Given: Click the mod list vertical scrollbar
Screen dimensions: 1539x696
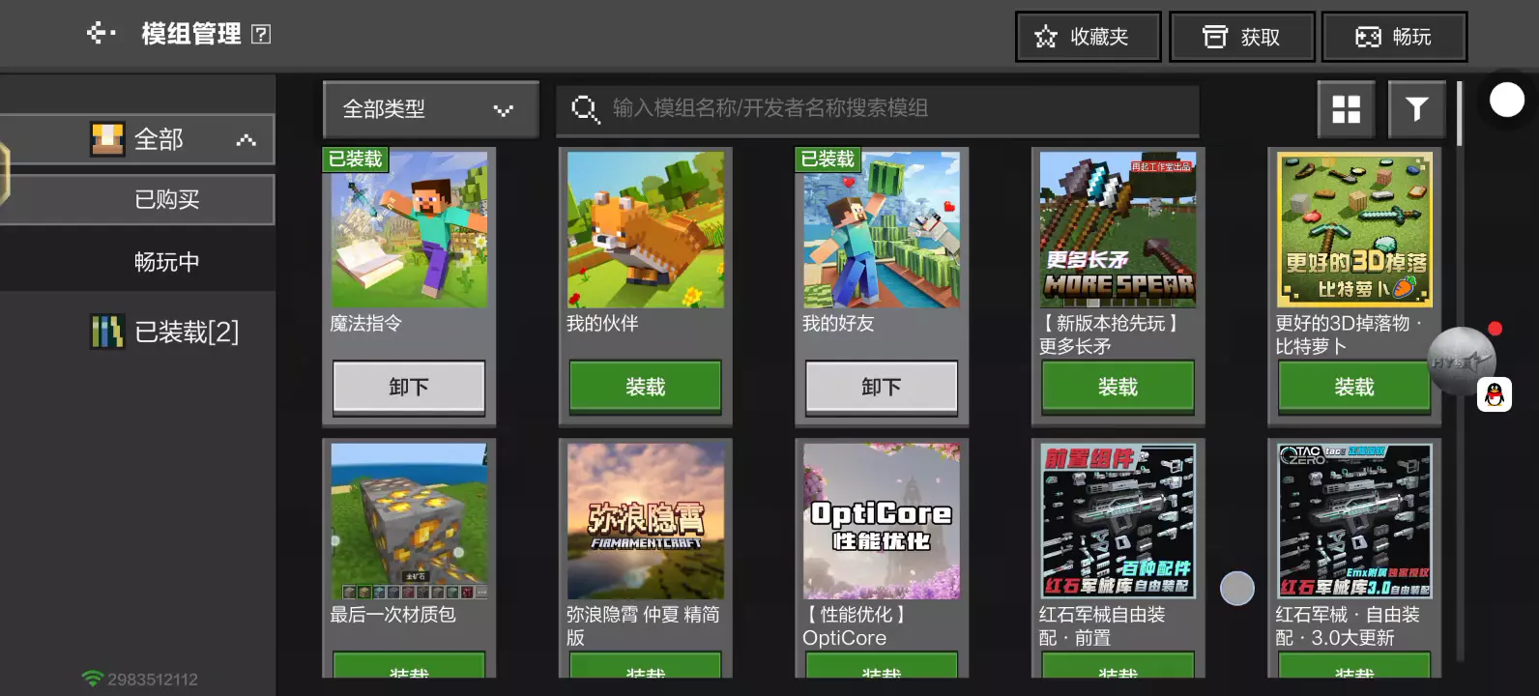Looking at the screenshot, I should point(1459,114).
